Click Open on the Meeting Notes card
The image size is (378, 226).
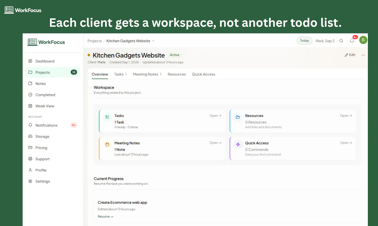click(215, 143)
